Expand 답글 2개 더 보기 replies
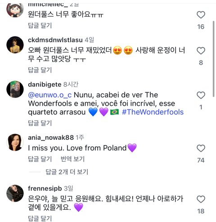Screen dimensions: 216x222 click(x=67, y=172)
